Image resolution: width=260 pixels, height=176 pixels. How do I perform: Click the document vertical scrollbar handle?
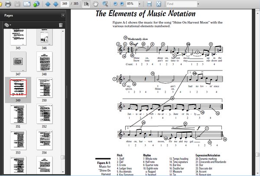257,155
